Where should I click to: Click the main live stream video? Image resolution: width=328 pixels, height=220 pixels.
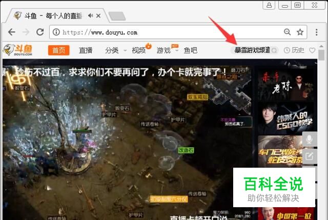click(x=128, y=143)
